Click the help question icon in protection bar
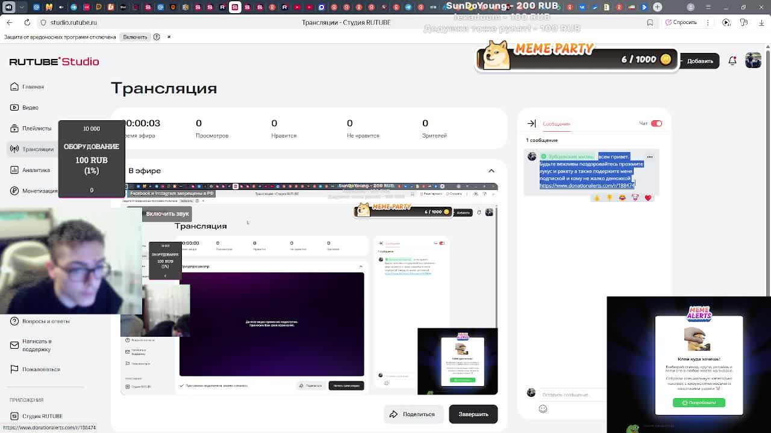Screen dimensions: 771x433 tap(157, 37)
